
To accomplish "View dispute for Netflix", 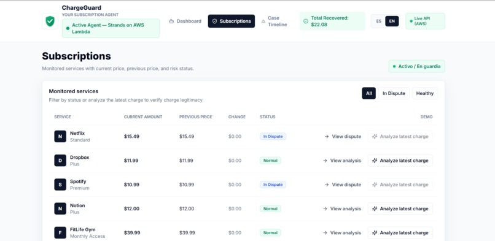I will coord(343,136).
